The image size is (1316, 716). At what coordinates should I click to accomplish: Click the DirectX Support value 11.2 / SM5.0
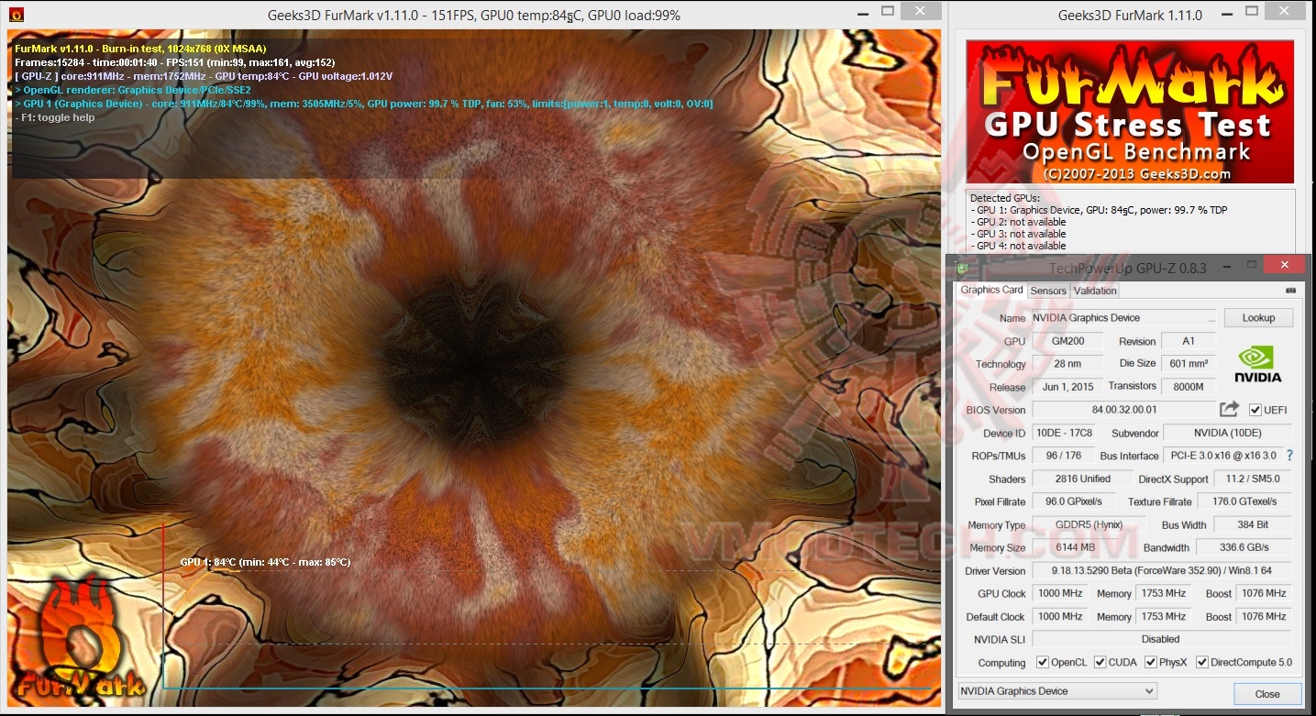1253,479
